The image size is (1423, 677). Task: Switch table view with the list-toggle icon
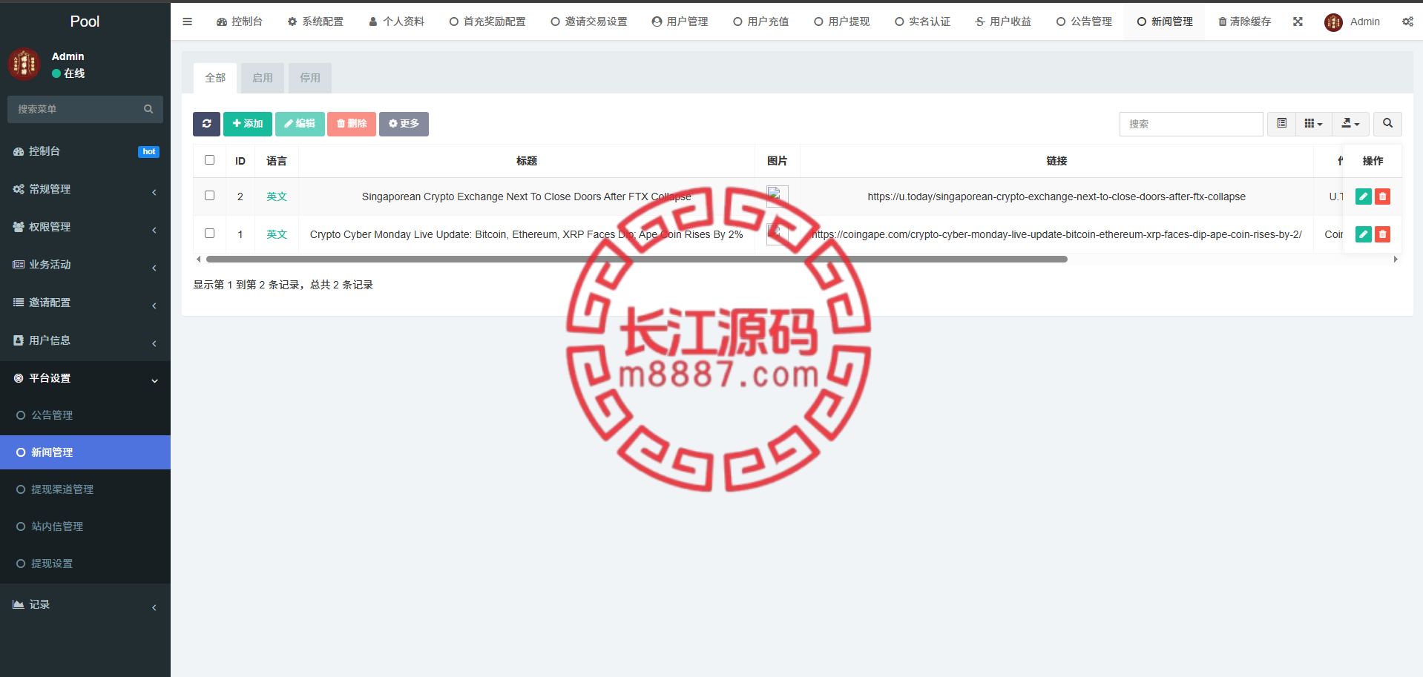tap(1281, 124)
